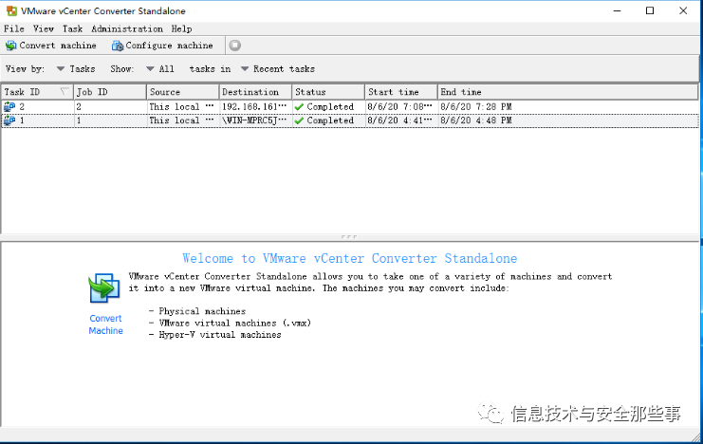Viewport: 703px width, 444px height.
Task: Sort by the Job ID column header
Action: [110, 92]
